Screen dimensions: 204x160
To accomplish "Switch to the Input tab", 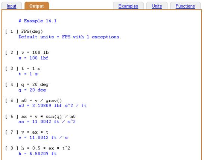I will (x=11, y=6).
